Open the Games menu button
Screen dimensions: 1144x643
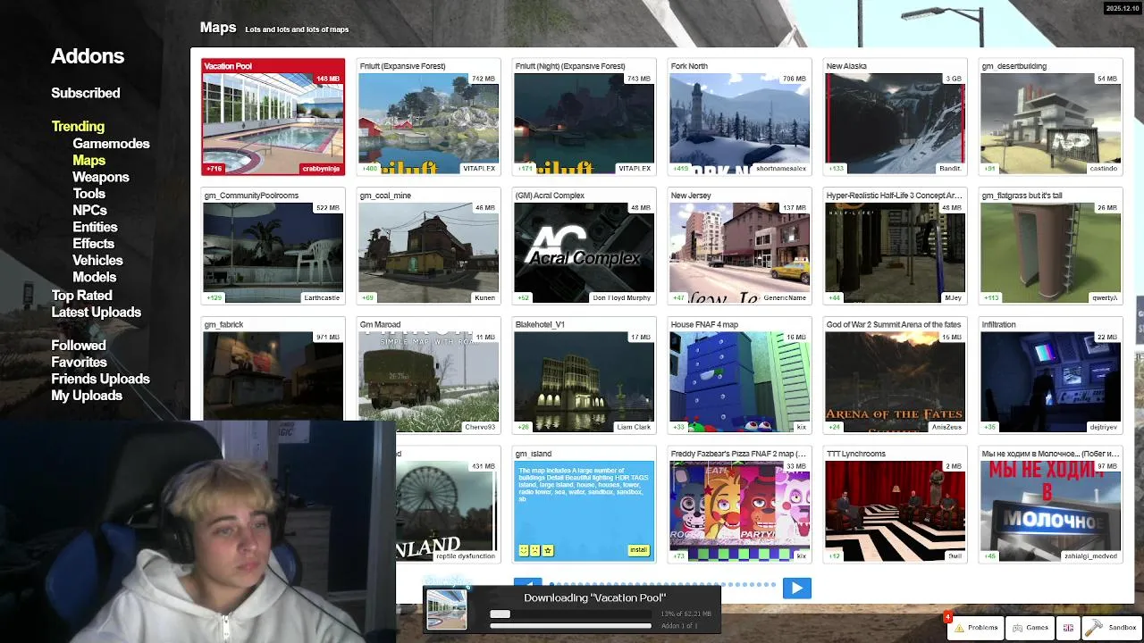point(1030,628)
